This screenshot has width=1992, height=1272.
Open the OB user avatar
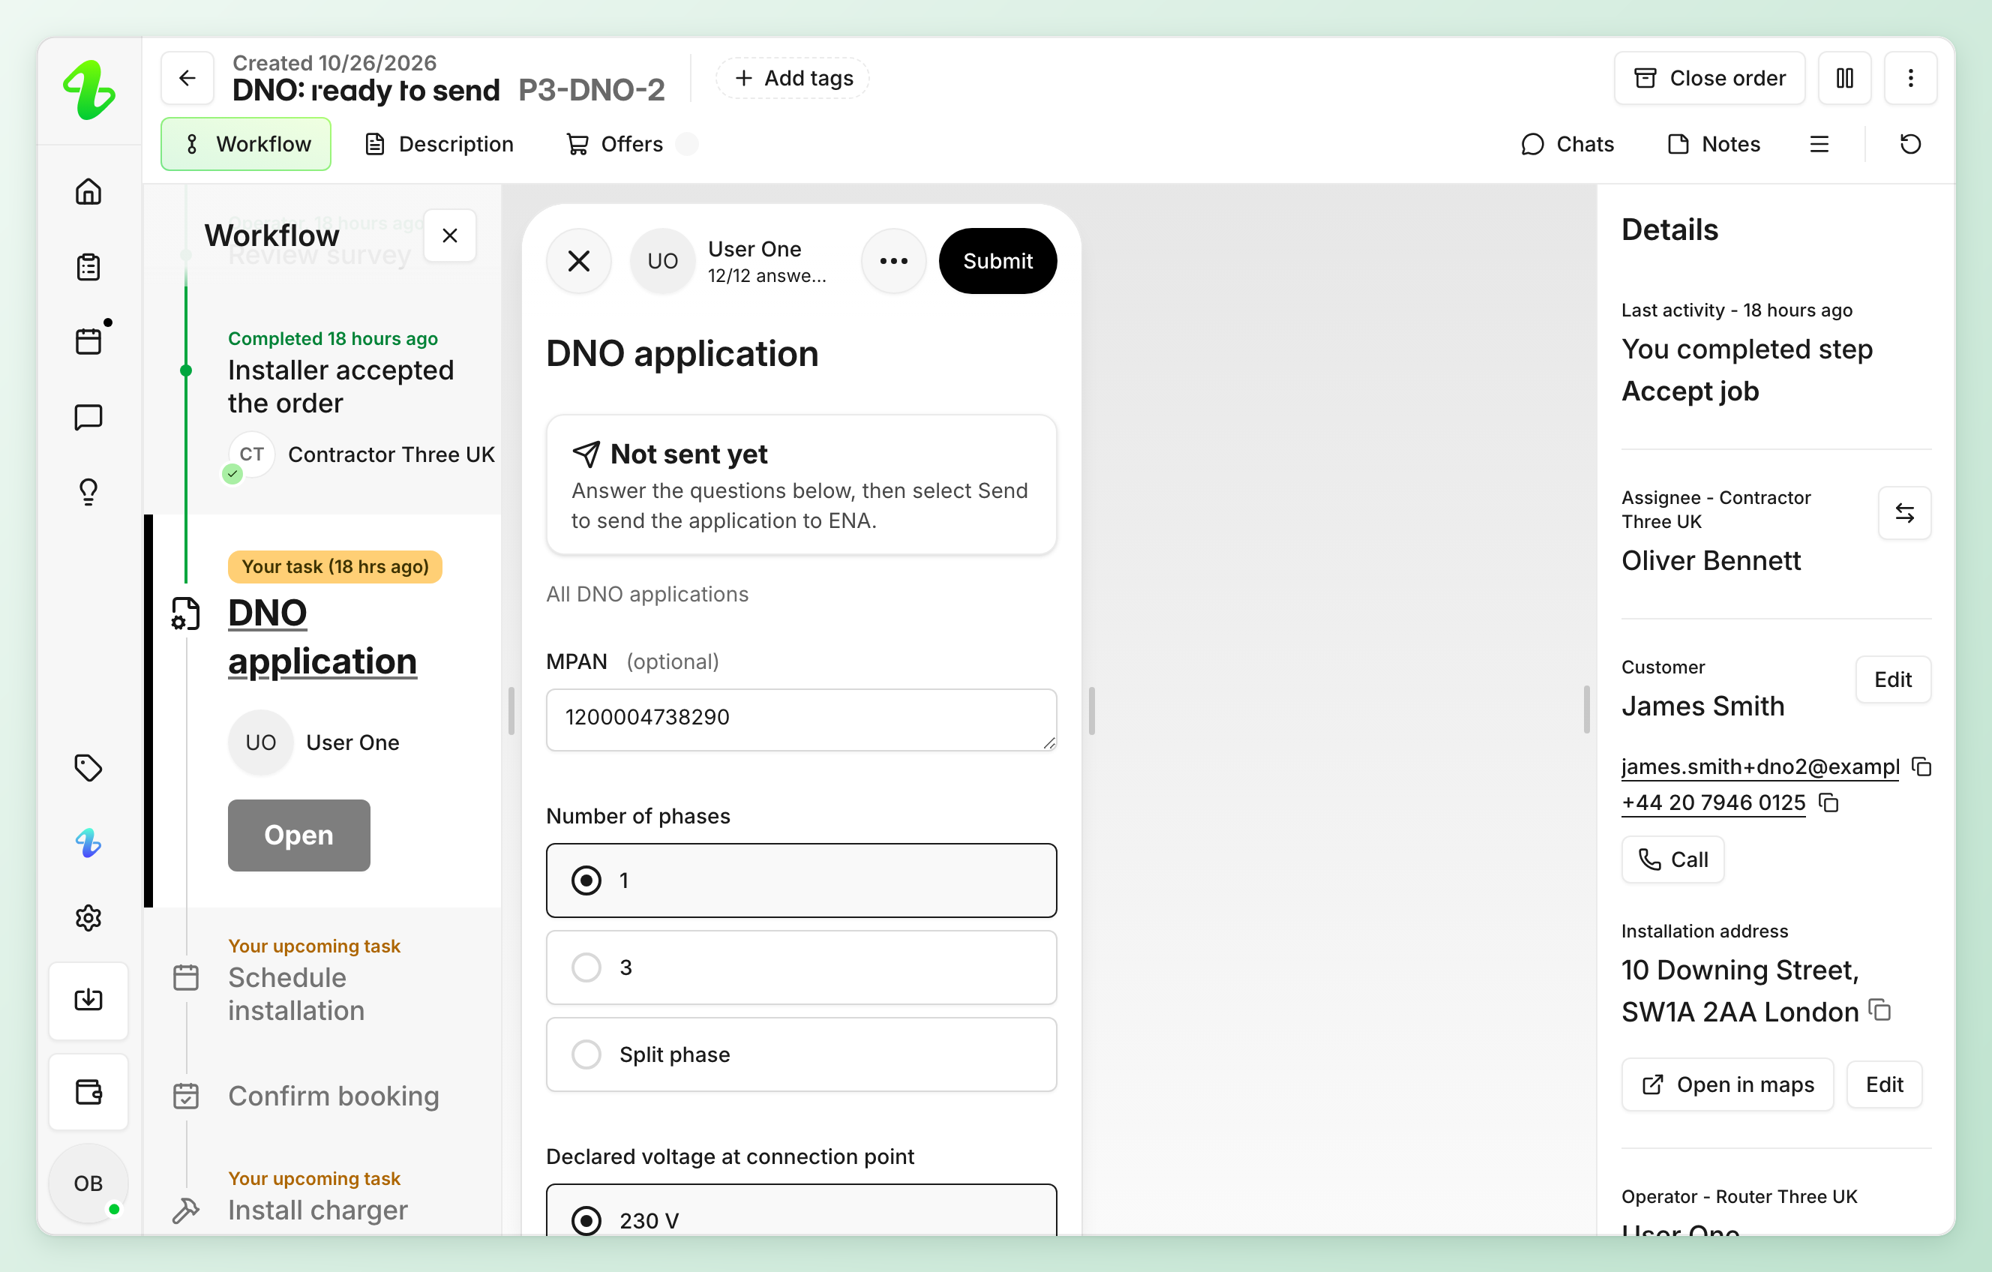pos(88,1183)
